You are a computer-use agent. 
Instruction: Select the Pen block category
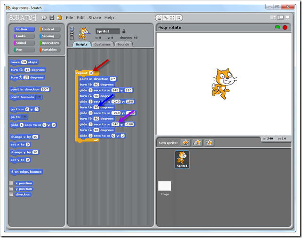pyautogui.click(x=24, y=50)
